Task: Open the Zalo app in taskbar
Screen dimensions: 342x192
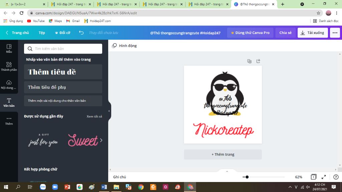Action: [43, 187]
